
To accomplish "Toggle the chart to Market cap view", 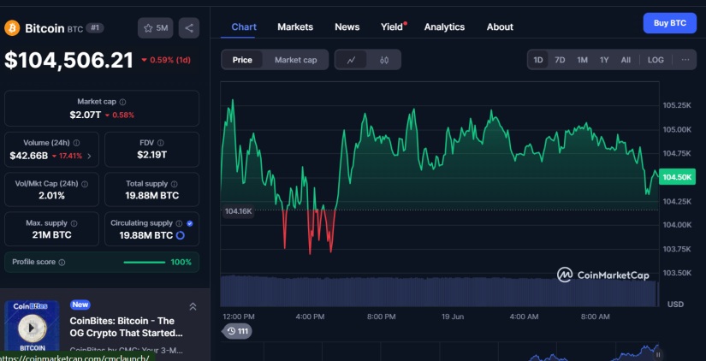I will pyautogui.click(x=296, y=60).
